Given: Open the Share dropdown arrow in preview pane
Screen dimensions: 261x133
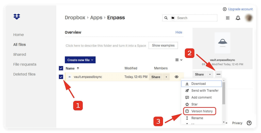Looking at the screenshot, I should click(210, 74).
